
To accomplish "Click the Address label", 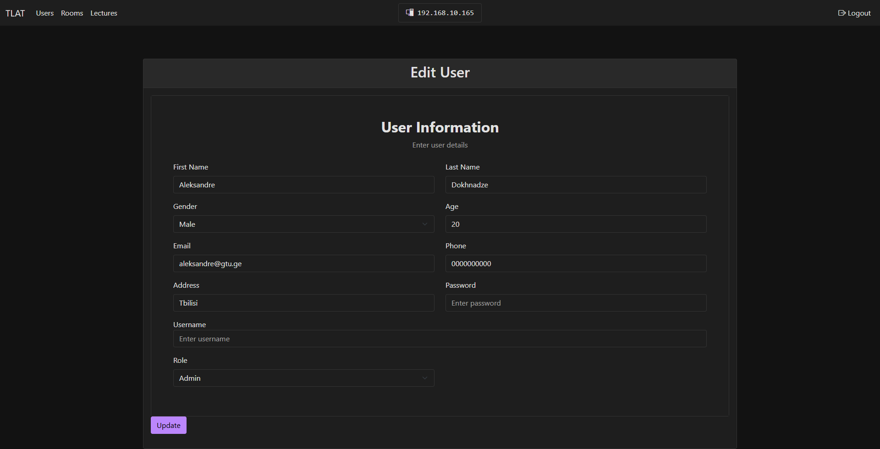I will coord(186,285).
